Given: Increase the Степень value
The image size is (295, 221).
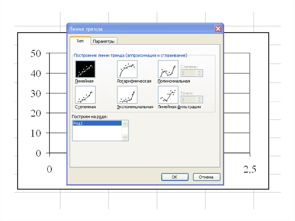Looking at the screenshot, I should tap(199, 71).
